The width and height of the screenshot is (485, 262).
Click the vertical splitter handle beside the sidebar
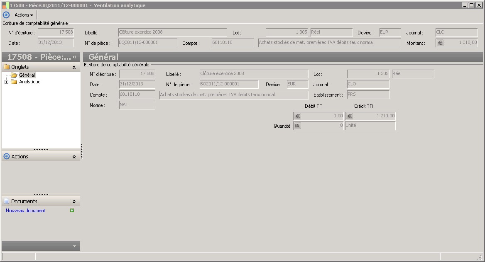81,151
